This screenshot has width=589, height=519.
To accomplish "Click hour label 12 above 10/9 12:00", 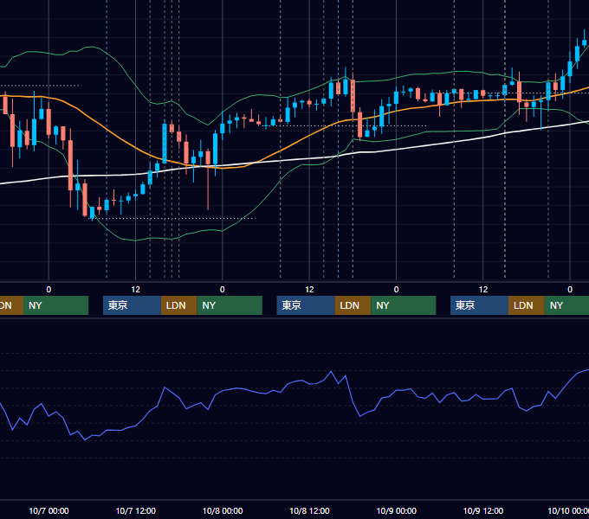I will [483, 290].
